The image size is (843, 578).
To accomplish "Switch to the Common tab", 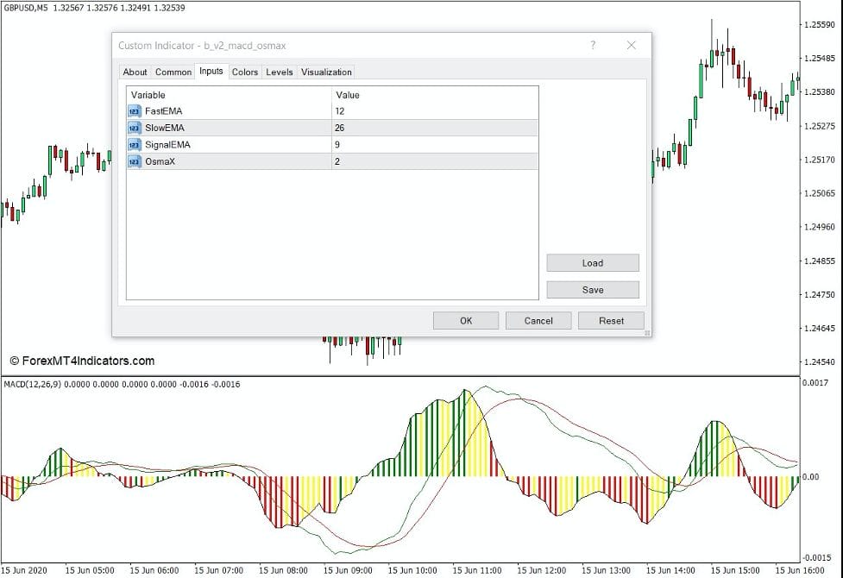I will click(x=173, y=72).
